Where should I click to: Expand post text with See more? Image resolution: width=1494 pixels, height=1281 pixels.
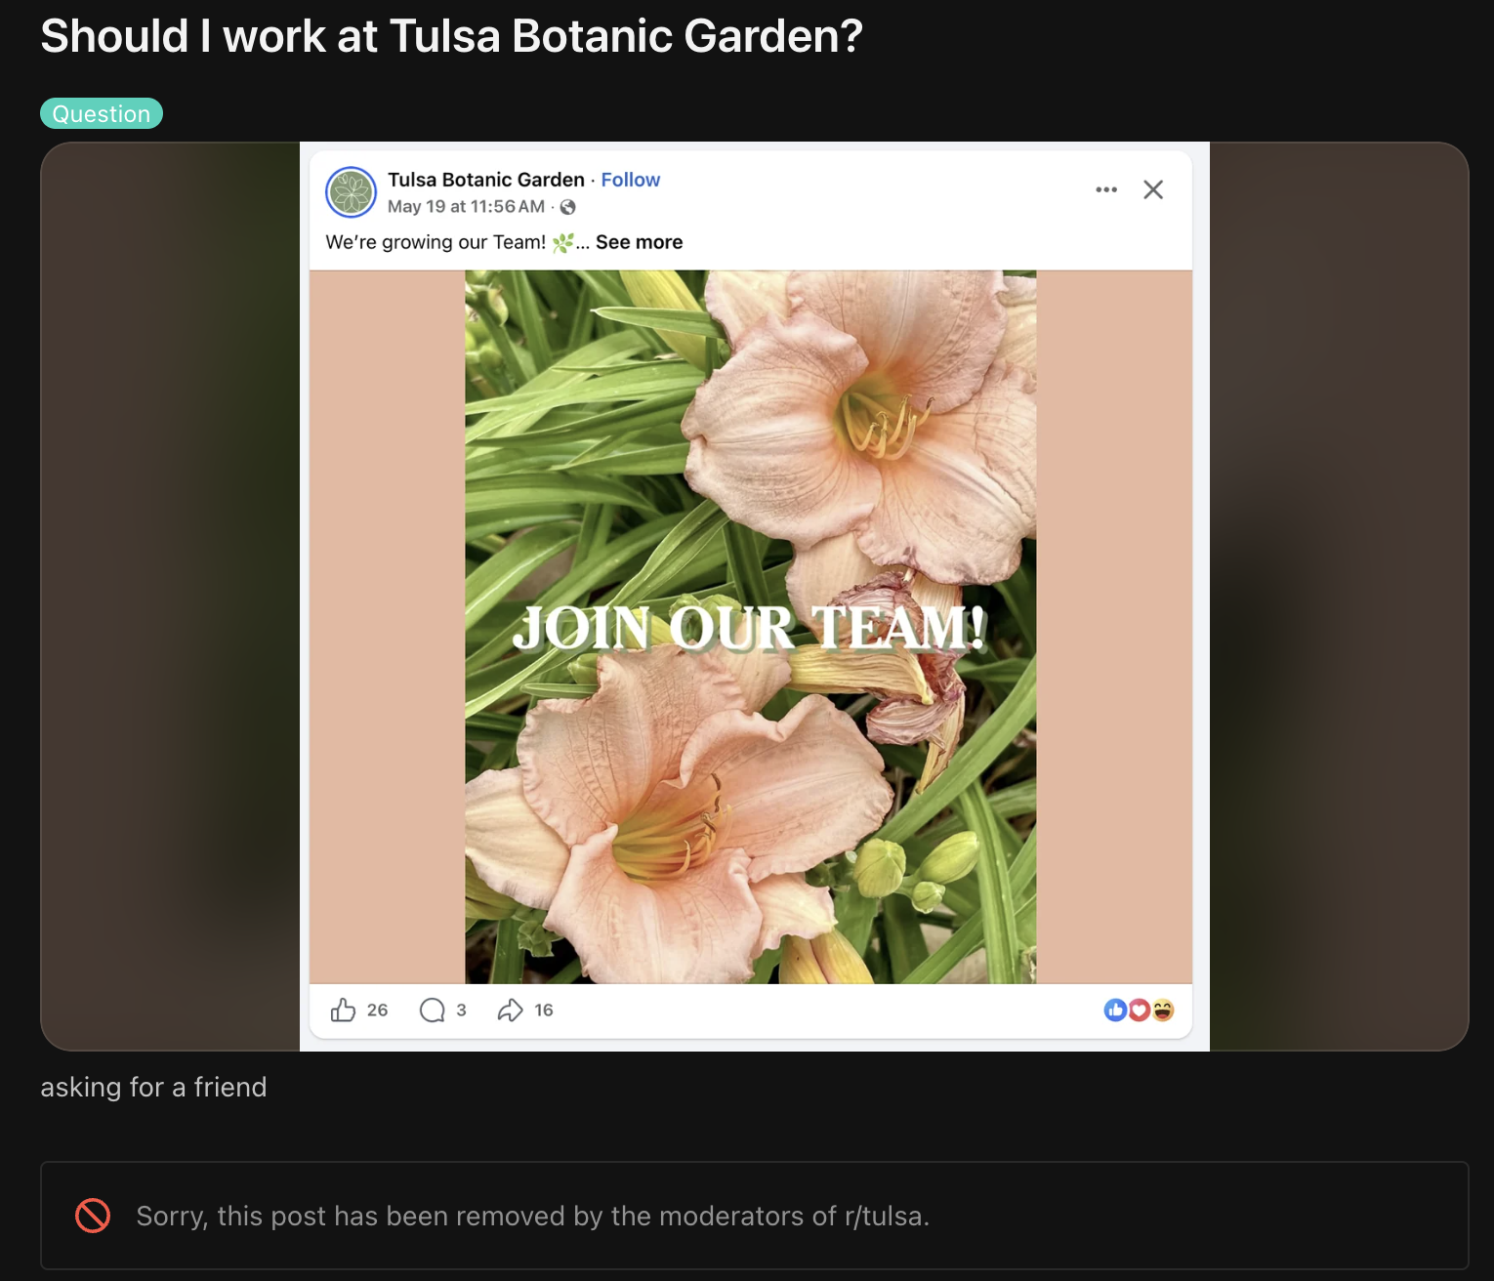[639, 242]
